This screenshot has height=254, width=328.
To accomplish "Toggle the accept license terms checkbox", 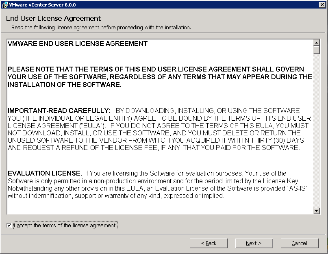I will point(9,225).
